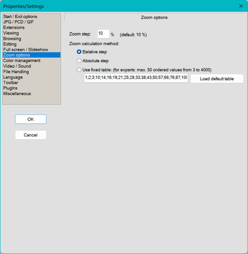The height and width of the screenshot is (254, 248).
Task: Select the Absolute step option
Action: [x=79, y=61]
